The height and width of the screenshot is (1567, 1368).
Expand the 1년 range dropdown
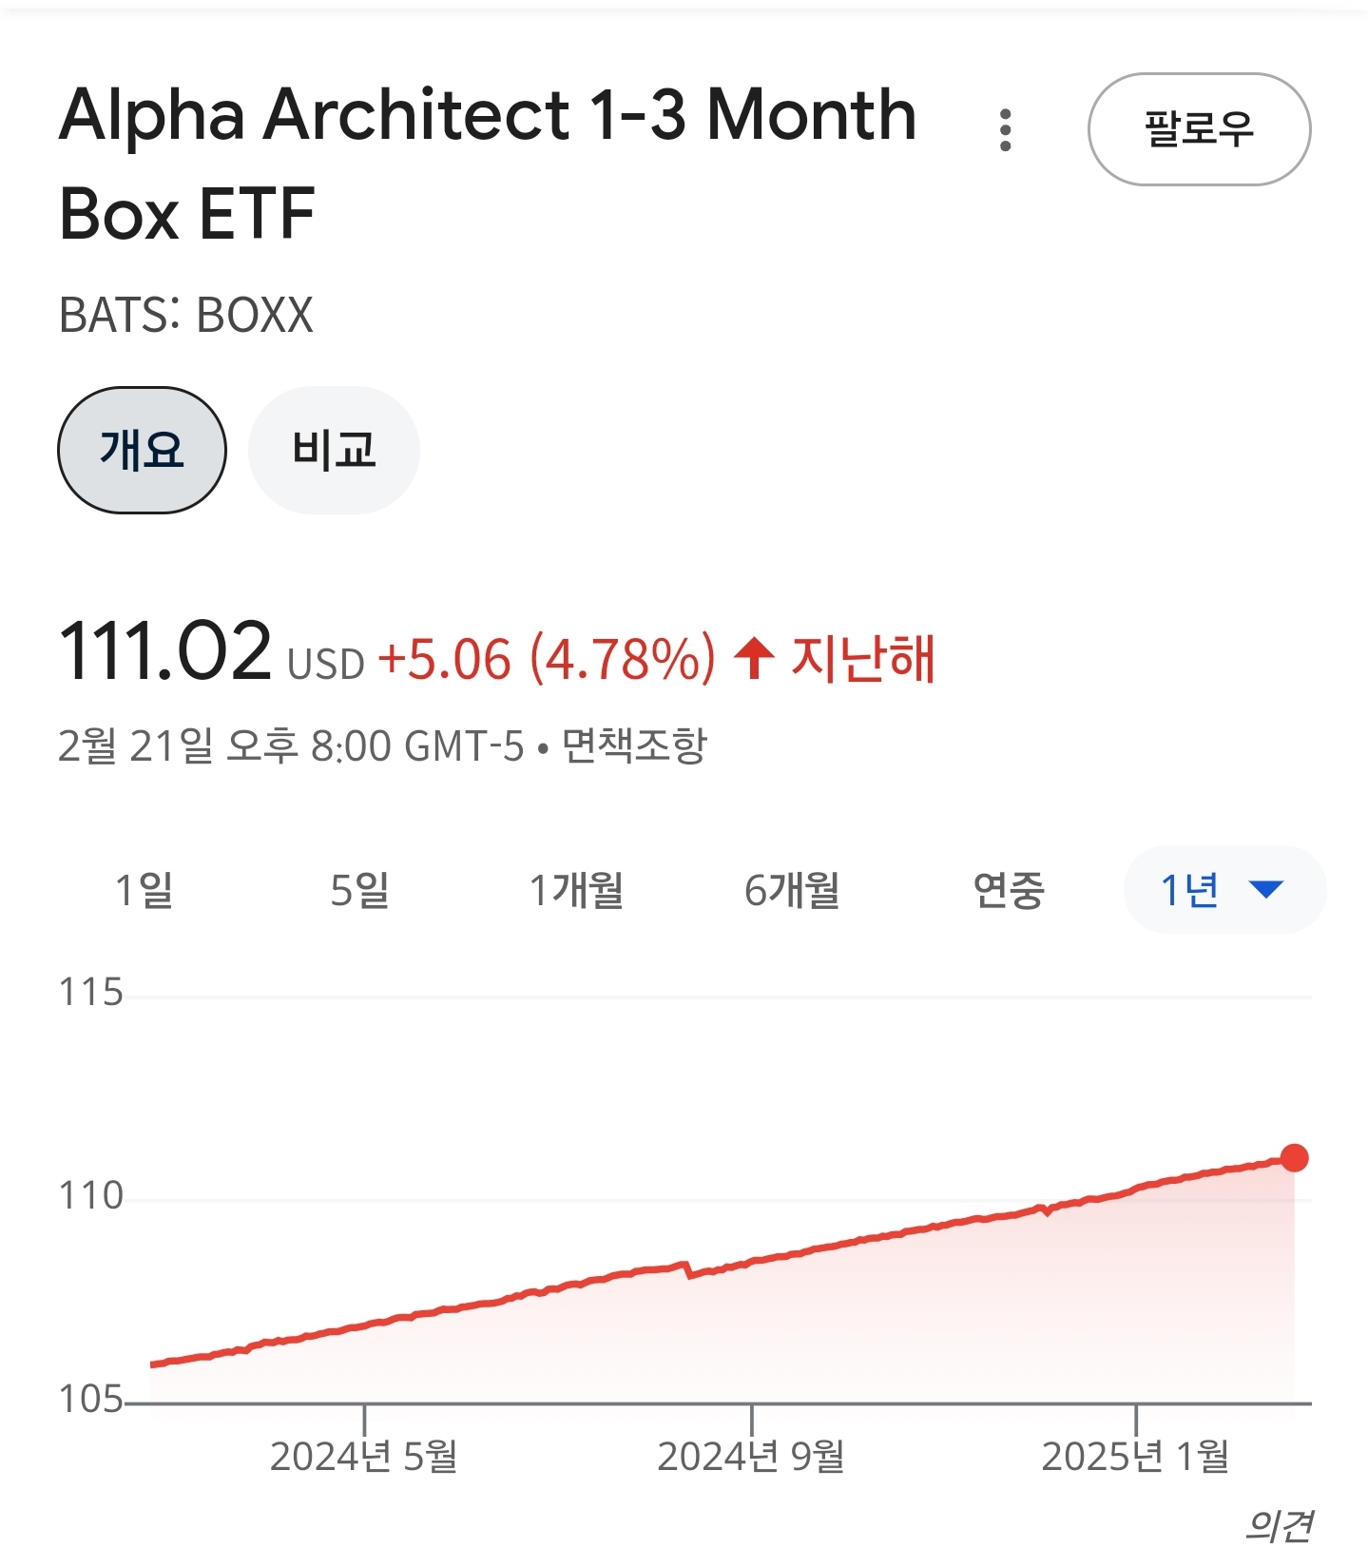click(1224, 890)
